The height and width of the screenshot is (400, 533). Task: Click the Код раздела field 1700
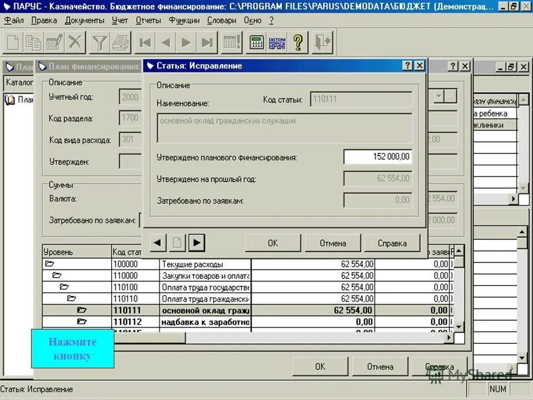130,118
